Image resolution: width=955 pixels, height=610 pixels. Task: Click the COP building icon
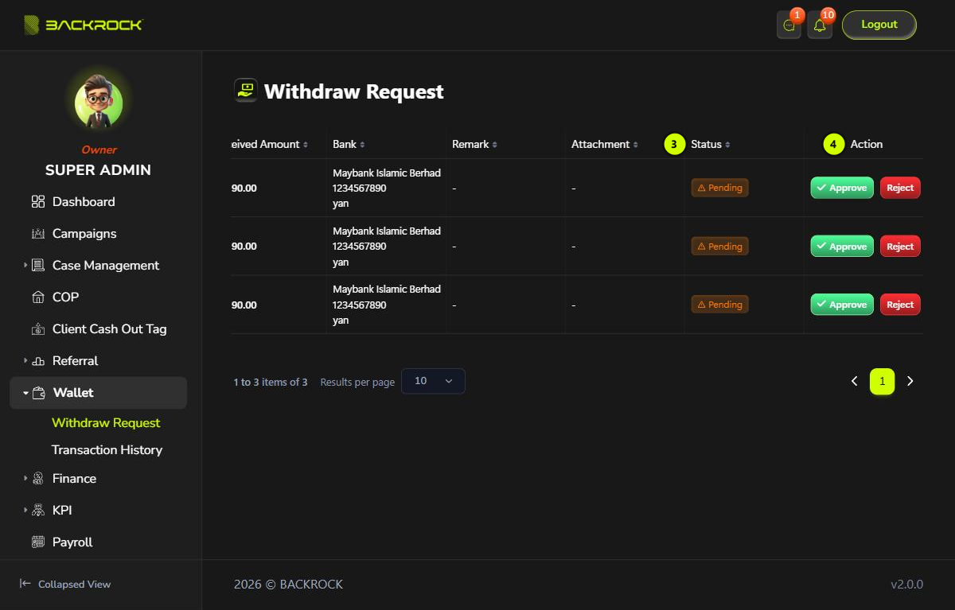coord(38,297)
